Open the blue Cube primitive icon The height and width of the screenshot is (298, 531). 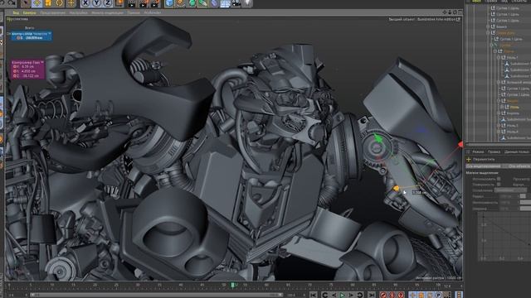(x=169, y=3)
